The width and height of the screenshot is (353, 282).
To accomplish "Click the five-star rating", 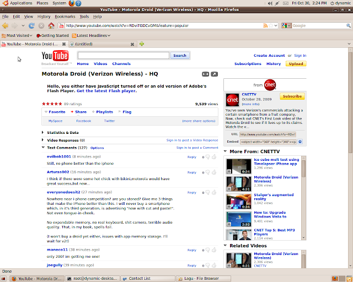I will pos(52,104).
